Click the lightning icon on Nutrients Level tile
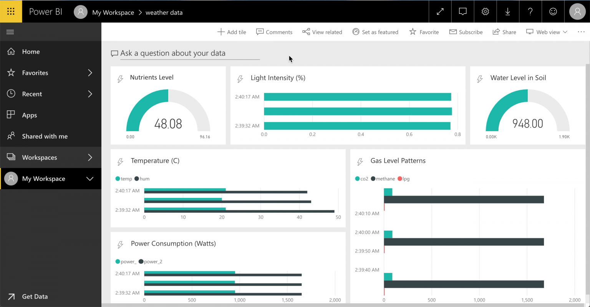Screen dimensions: 590x307 120,79
